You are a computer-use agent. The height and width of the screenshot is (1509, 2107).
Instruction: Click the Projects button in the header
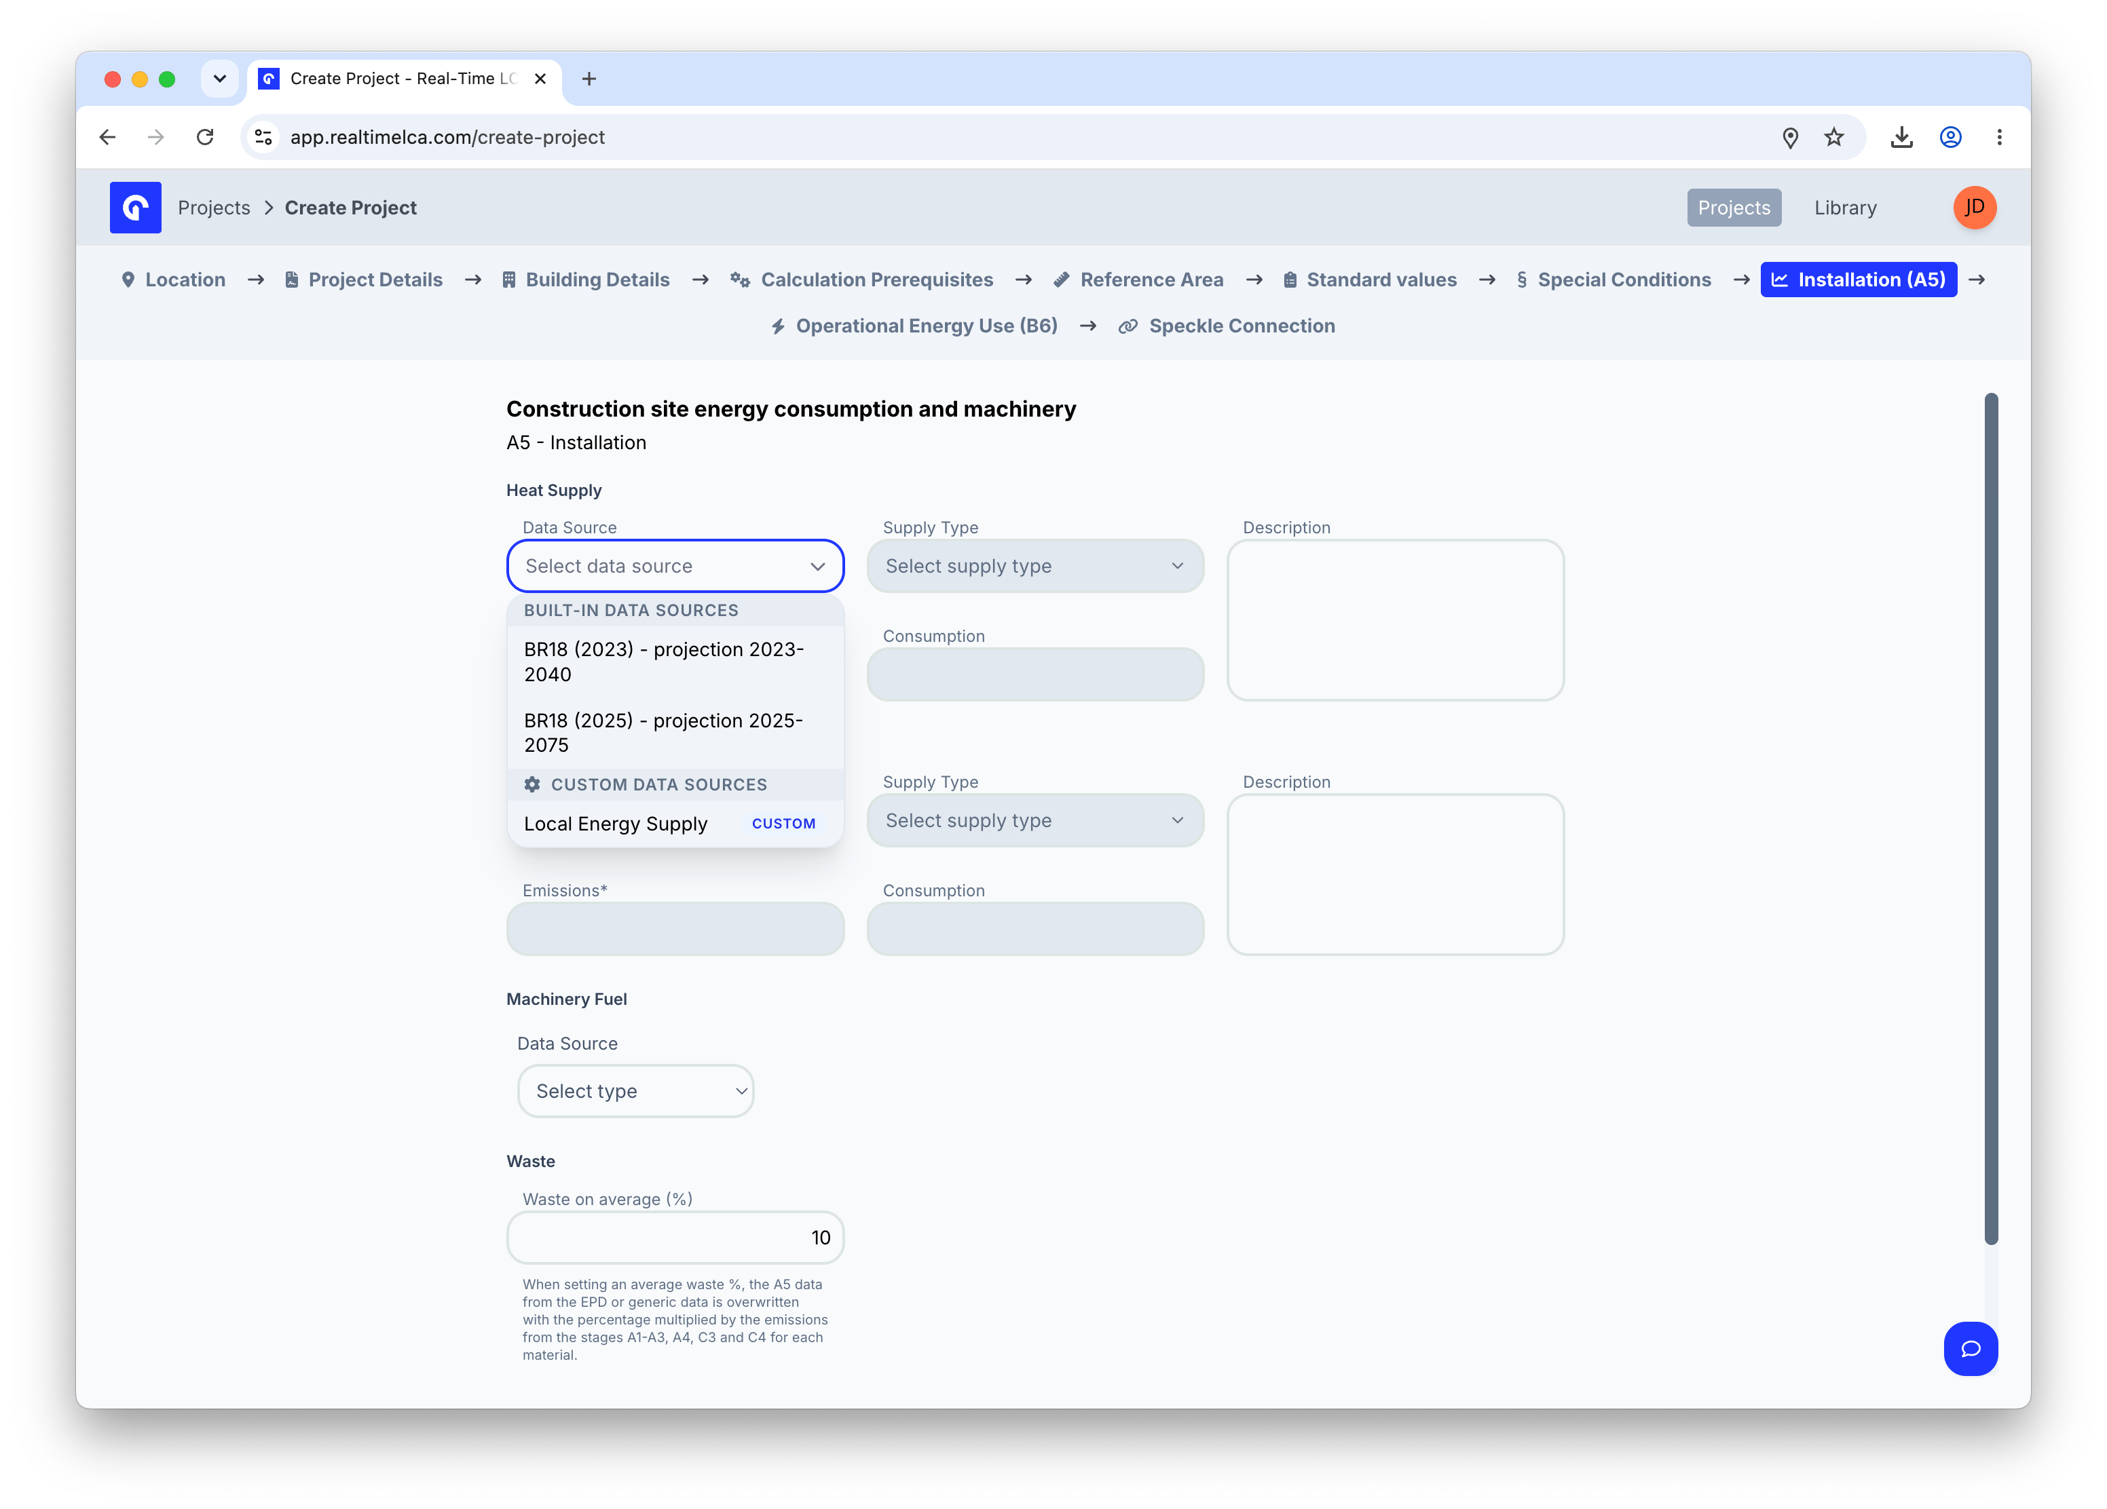pyautogui.click(x=1734, y=208)
